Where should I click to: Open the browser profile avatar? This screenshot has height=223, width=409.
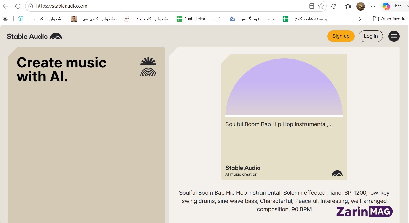click(361, 6)
